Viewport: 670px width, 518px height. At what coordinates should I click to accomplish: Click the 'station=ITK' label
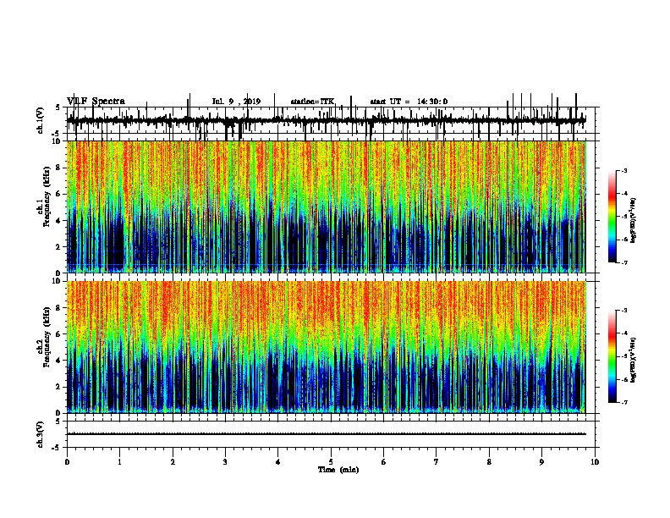tap(312, 102)
